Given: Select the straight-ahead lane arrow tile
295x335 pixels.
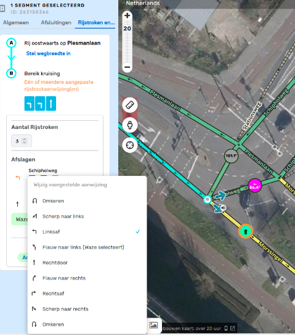Looking at the screenshot, I should click(51, 104).
